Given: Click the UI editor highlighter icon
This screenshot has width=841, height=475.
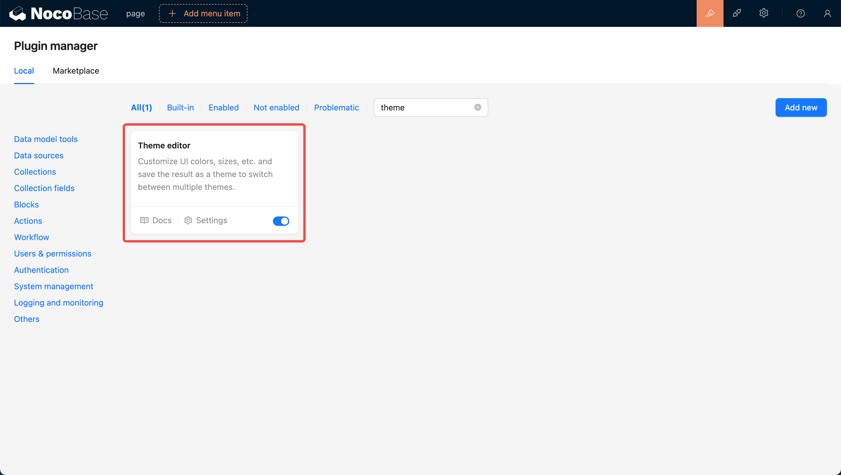Looking at the screenshot, I should [x=710, y=13].
